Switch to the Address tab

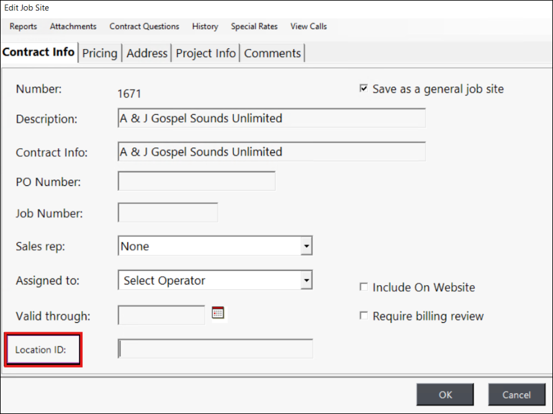pyautogui.click(x=147, y=53)
